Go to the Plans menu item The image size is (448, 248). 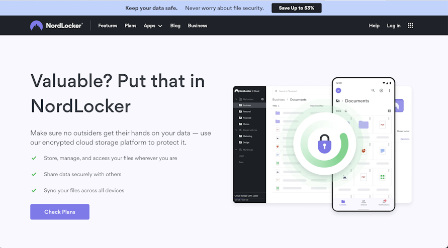click(x=130, y=26)
